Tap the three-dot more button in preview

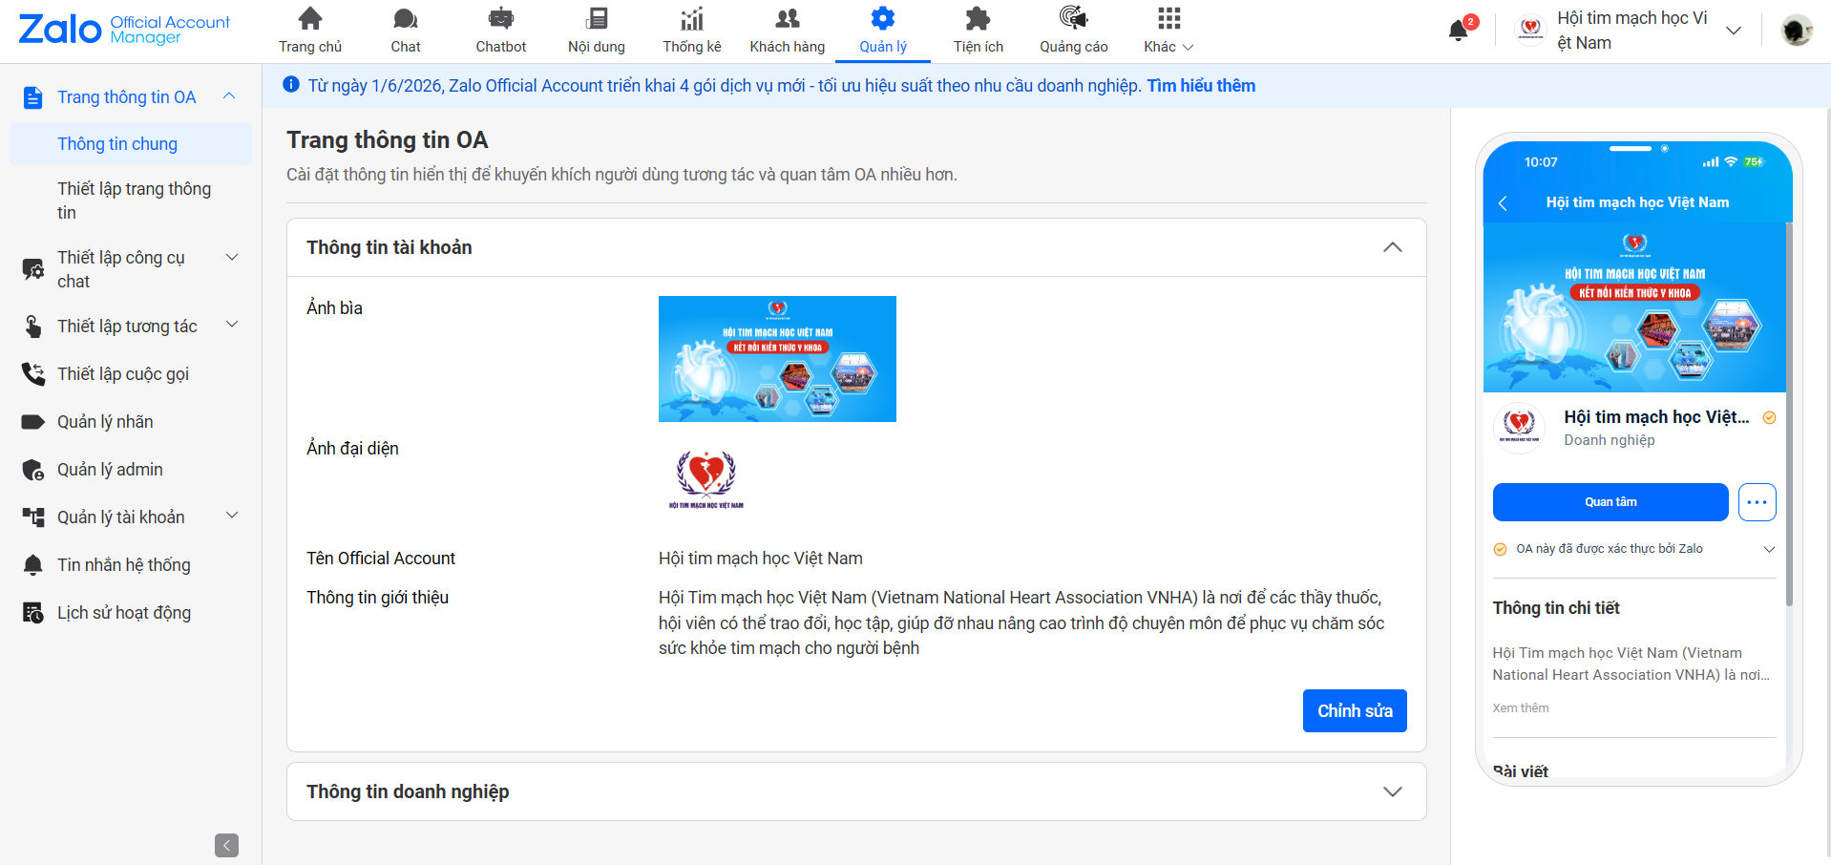[x=1757, y=502]
